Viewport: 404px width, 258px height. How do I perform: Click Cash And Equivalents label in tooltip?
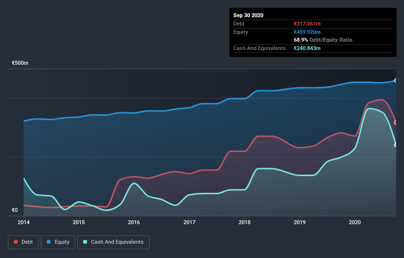point(259,48)
